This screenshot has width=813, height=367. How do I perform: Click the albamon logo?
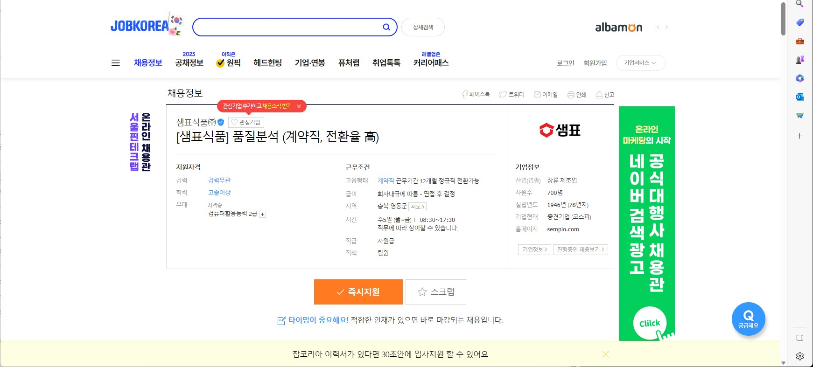click(x=619, y=28)
